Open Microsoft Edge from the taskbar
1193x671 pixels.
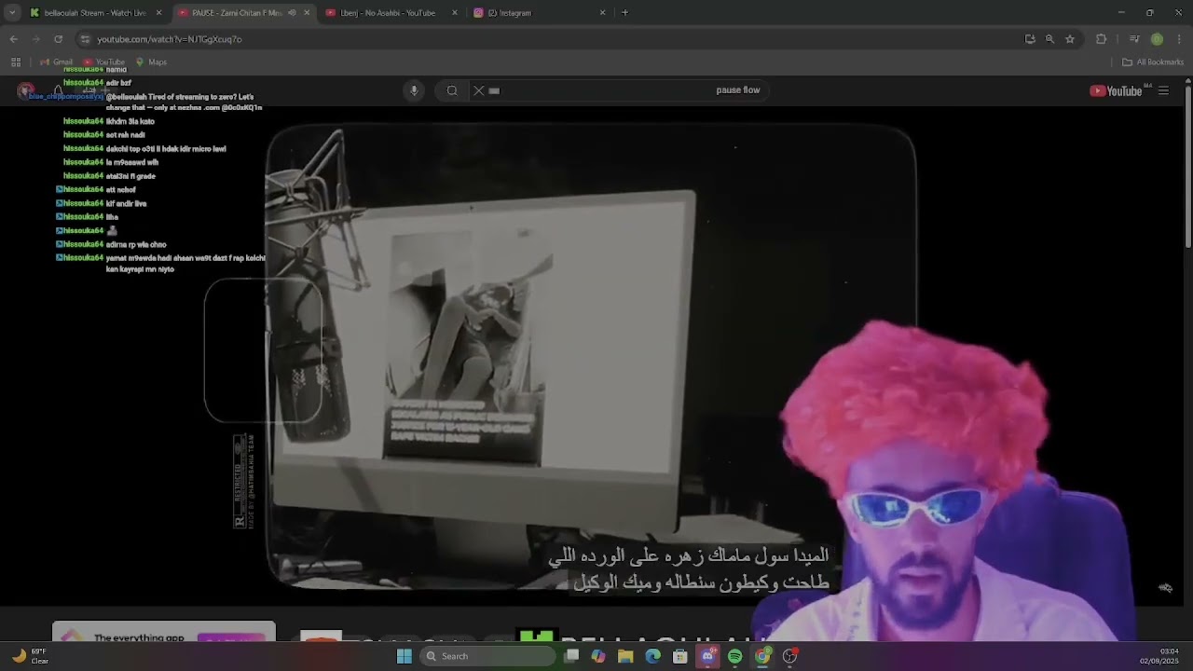652,656
